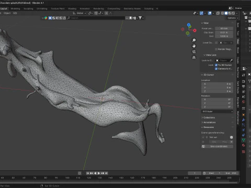Jump to the timeline end frame button
Image resolution: width=251 pixels, height=188 pixels.
pos(106,173)
